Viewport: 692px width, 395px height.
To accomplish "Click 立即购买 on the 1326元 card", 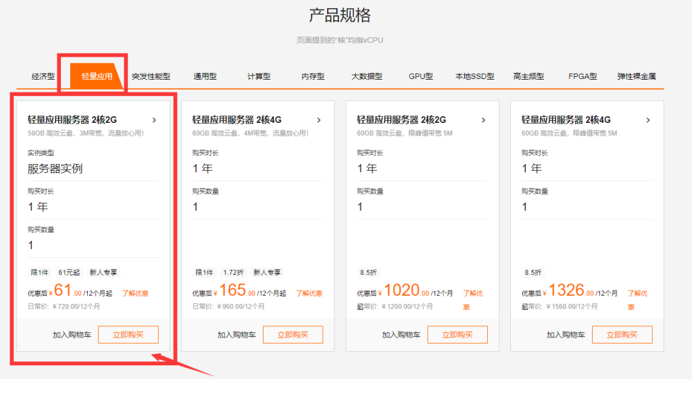I will pyautogui.click(x=622, y=334).
